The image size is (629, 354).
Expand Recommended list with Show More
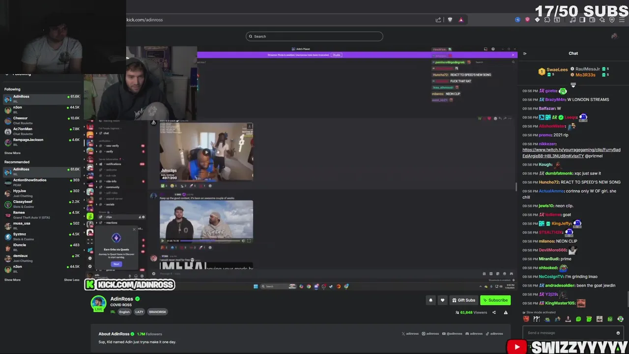(x=12, y=280)
